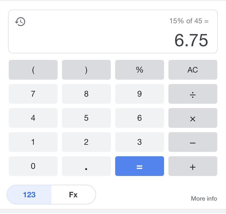This screenshot has width=226, height=214.
Task: Select the multiplication operator key
Action: coord(193,118)
